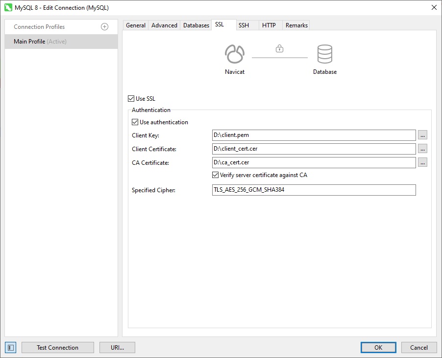
Task: Switch to the General tab
Action: pyautogui.click(x=136, y=25)
